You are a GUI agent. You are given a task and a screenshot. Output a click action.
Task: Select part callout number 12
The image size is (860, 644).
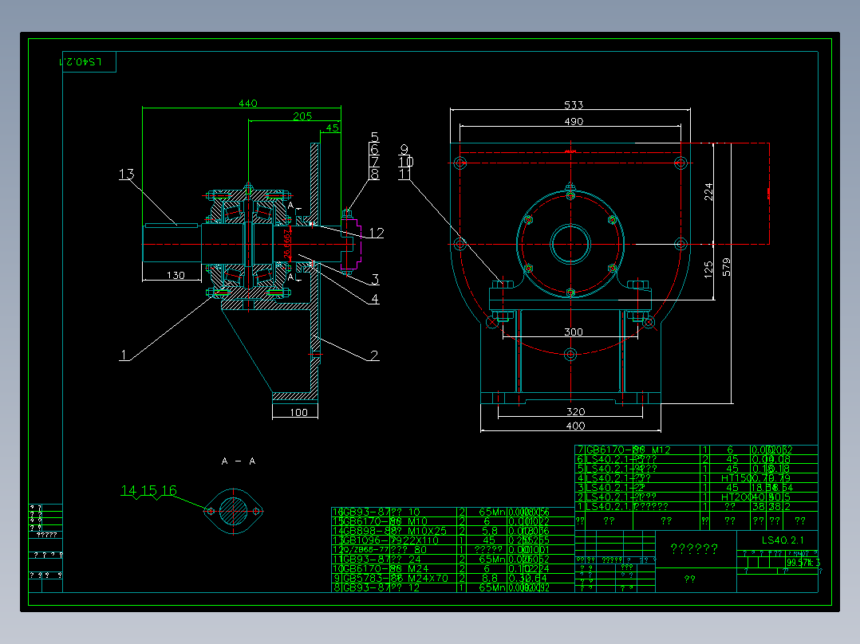[377, 233]
